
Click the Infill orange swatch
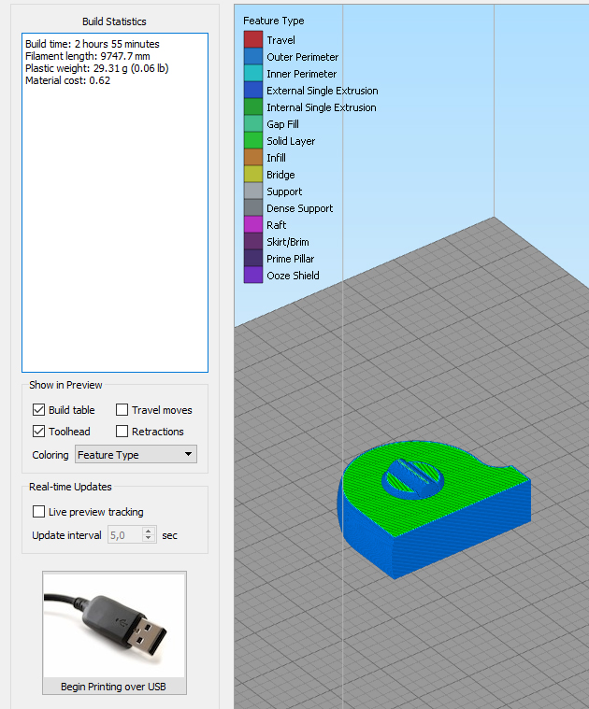[x=253, y=157]
